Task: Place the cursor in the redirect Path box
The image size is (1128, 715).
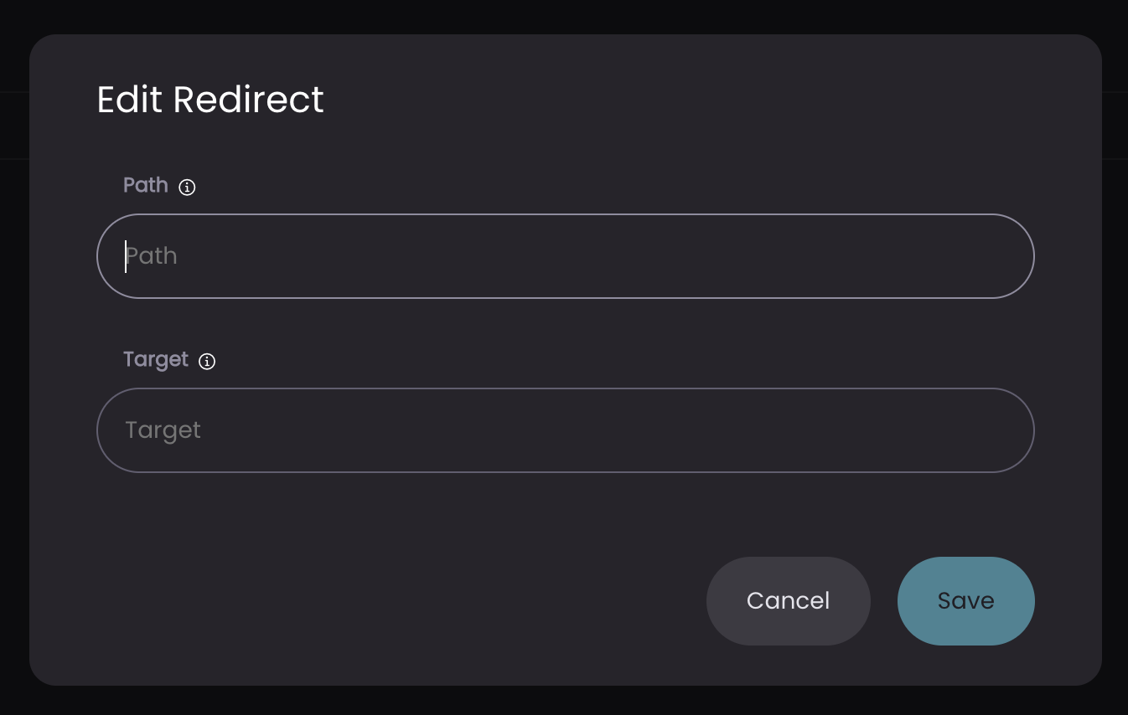Action: coord(566,256)
